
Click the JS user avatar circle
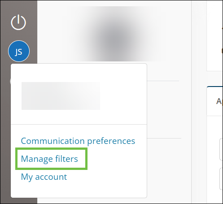[x=19, y=51]
